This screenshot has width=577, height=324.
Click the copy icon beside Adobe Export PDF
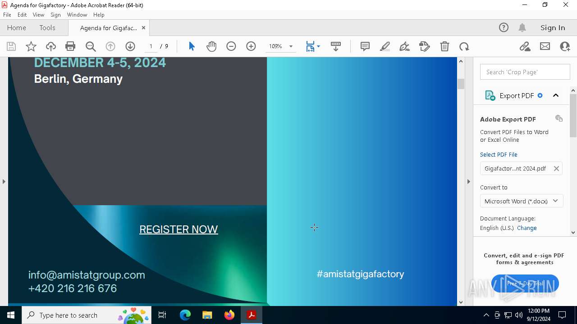coord(559,118)
